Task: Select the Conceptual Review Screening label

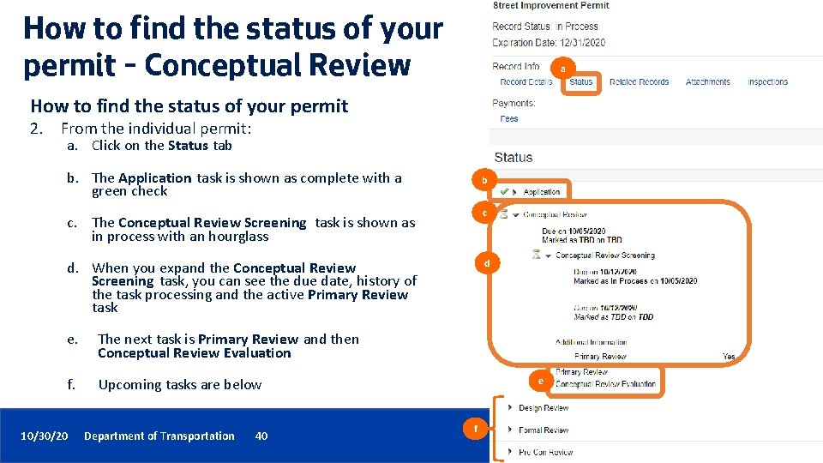Action: coord(605,256)
